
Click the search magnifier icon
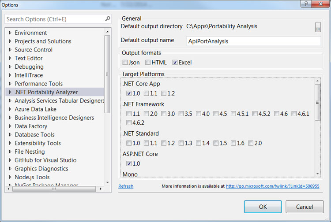[108, 19]
